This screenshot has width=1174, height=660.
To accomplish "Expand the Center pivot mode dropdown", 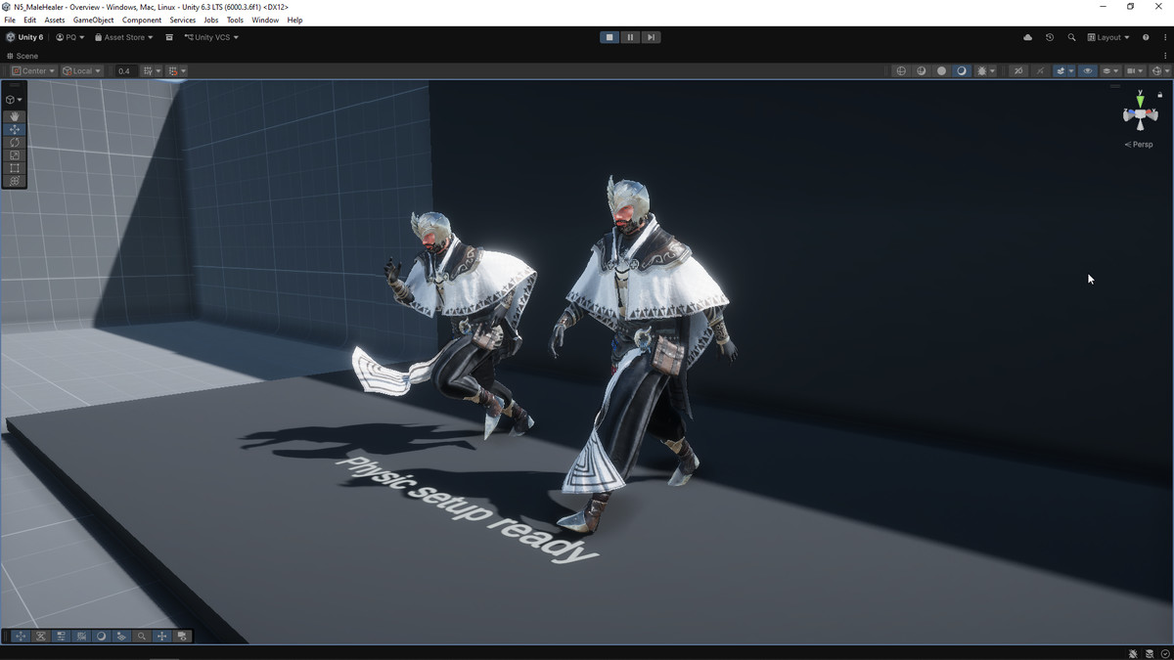I will (33, 70).
